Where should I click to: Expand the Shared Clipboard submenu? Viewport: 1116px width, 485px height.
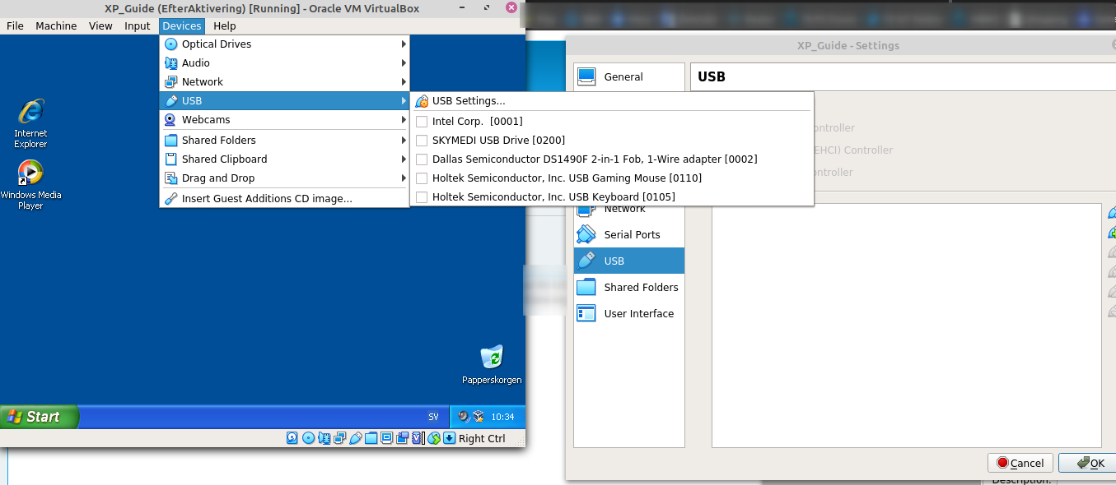[285, 159]
